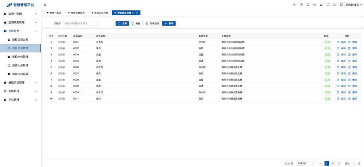Toggle fullscreen mode icon
Viewport: 364px width, 167px height.
pyautogui.click(x=328, y=5)
